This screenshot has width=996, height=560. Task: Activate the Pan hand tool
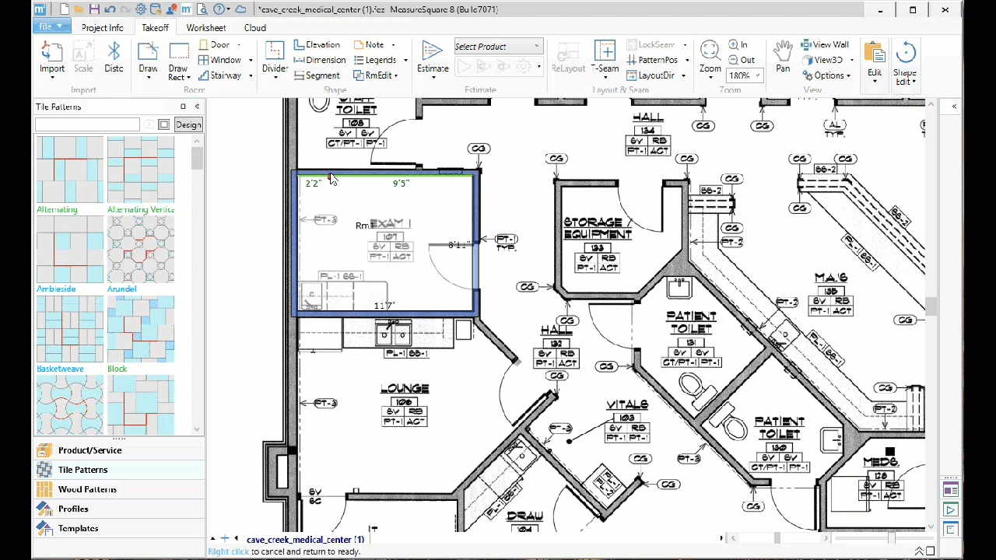pos(783,58)
